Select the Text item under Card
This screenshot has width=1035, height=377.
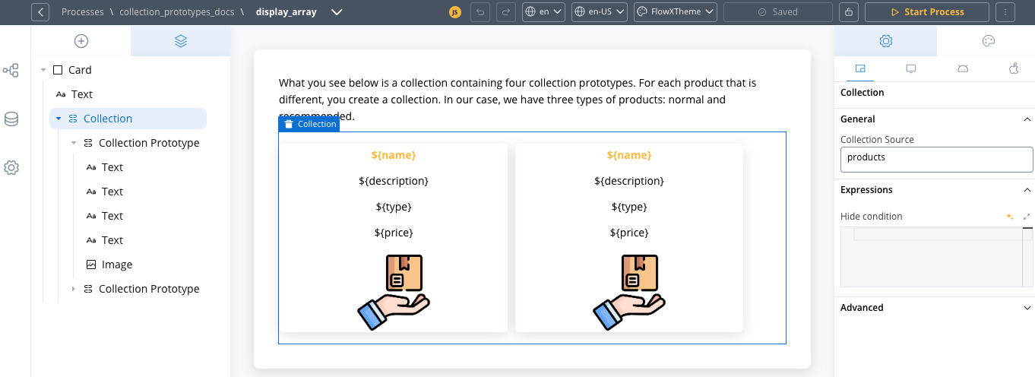tap(81, 94)
